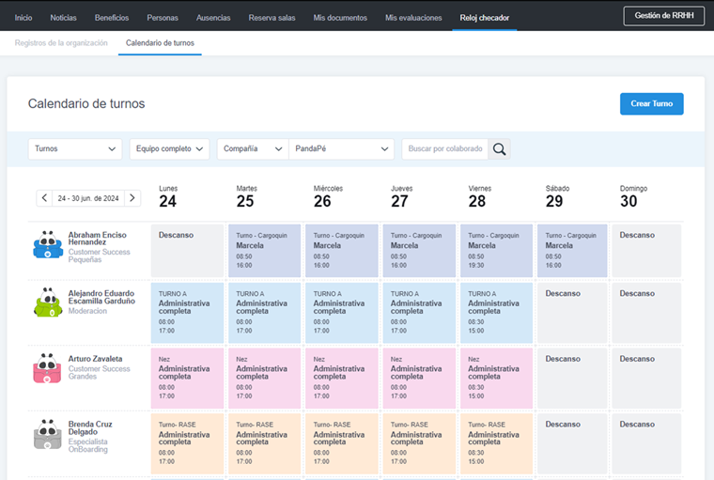The image size is (714, 480).
Task: Click Arturo Zavaleta's pink avatar
Action: tap(46, 368)
